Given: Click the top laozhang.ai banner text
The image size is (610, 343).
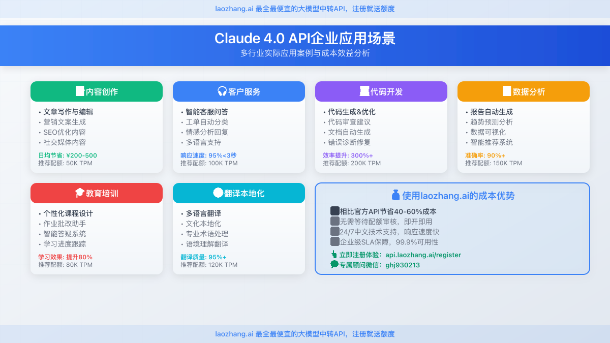Looking at the screenshot, I should [x=305, y=9].
